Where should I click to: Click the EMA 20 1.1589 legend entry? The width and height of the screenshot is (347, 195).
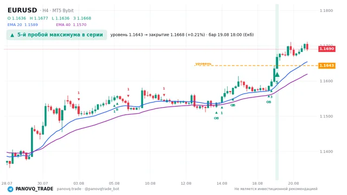(23, 25)
